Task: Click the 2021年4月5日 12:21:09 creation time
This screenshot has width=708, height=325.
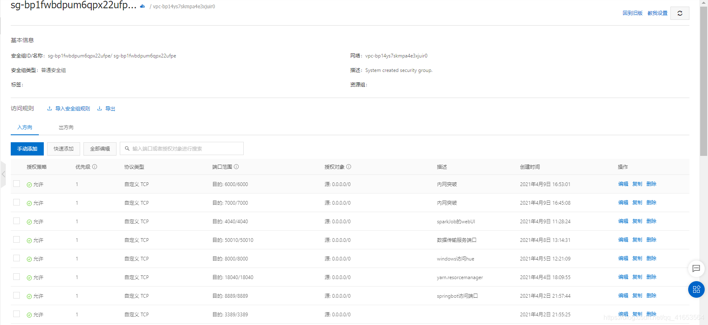Action: point(545,259)
